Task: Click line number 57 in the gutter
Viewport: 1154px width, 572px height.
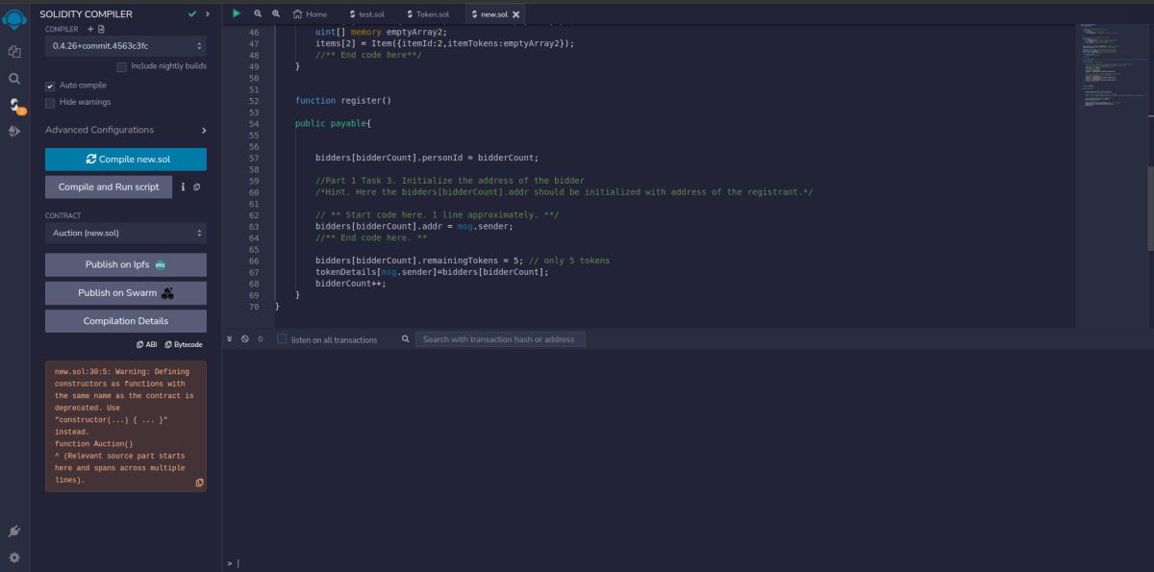Action: [x=254, y=158]
